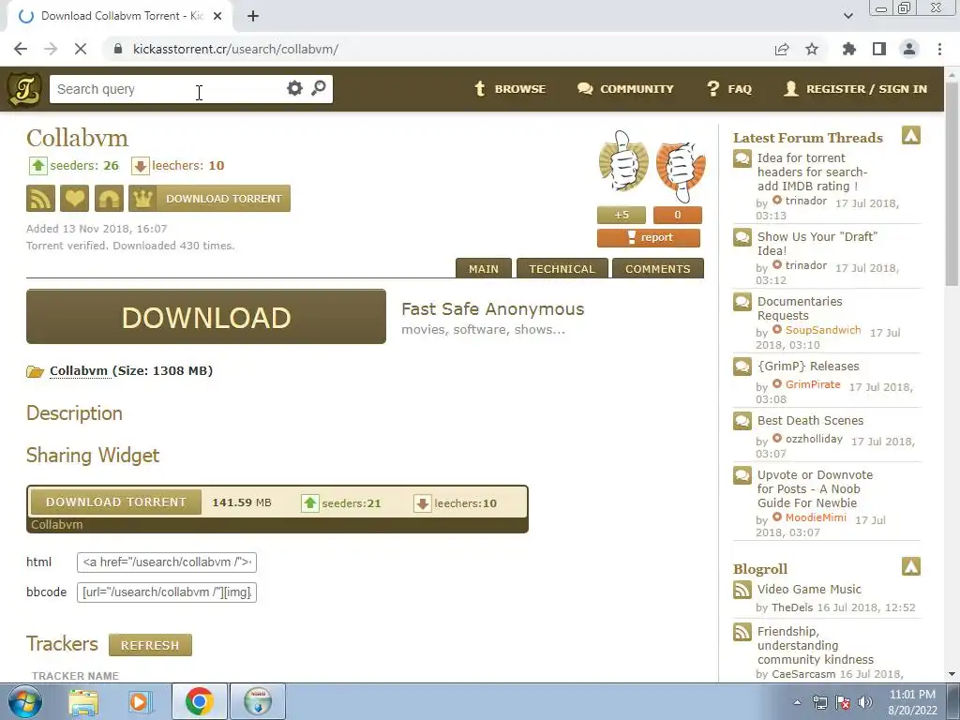Open media player from taskbar

139,701
